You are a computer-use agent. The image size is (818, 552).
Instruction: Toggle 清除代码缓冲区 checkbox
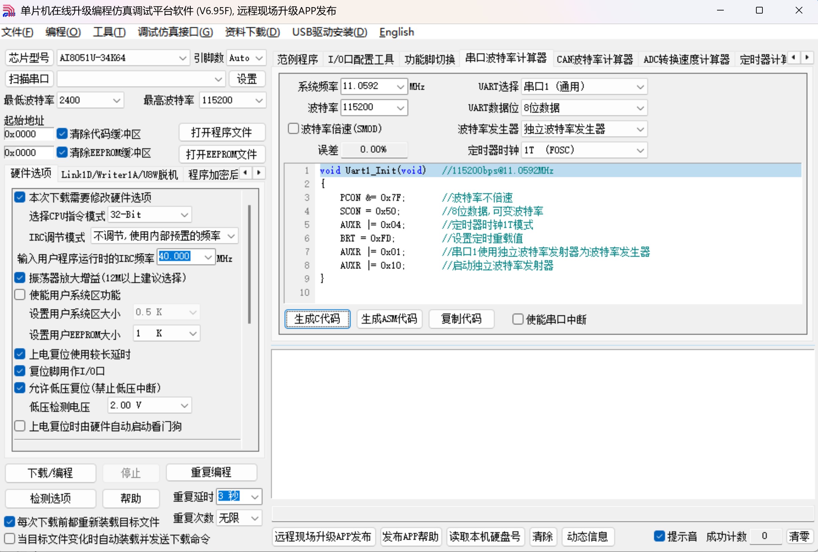[62, 134]
